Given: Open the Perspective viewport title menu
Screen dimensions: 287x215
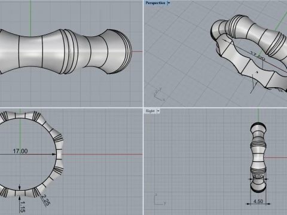Looking at the screenshot, I should [155, 3].
